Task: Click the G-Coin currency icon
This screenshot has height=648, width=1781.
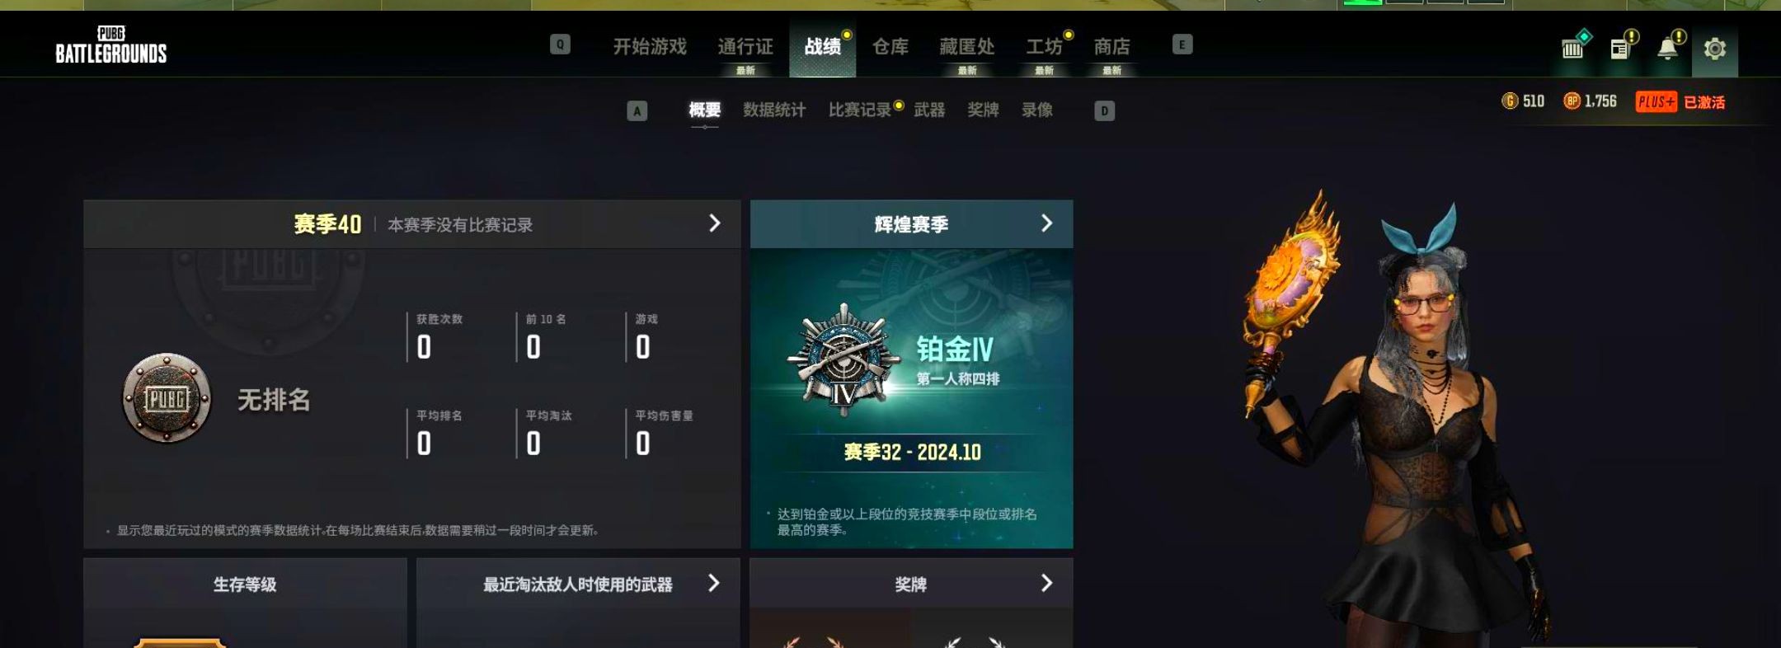Action: click(1510, 101)
